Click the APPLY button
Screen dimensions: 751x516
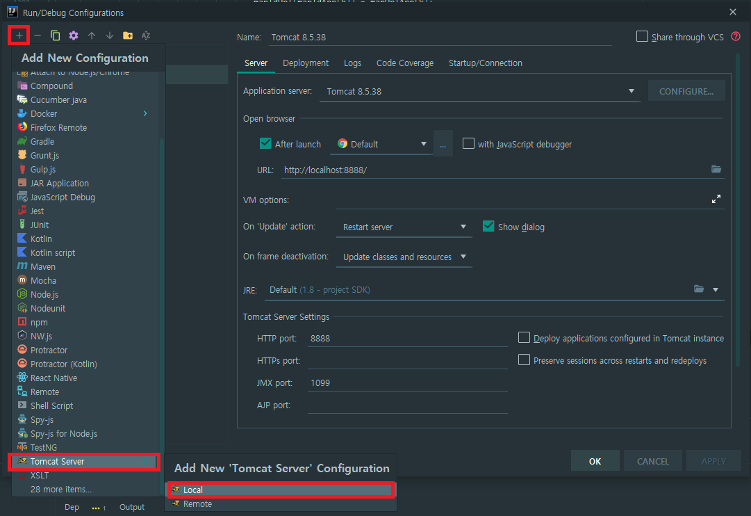click(713, 461)
